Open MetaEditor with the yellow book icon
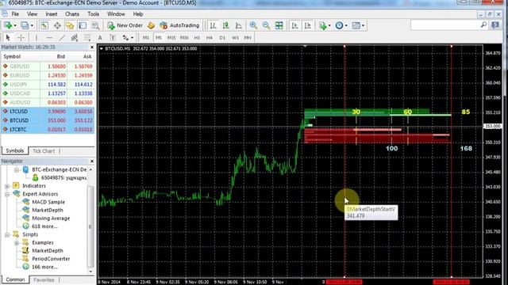Image resolution: width=508 pixels, height=285 pixels. click(151, 25)
